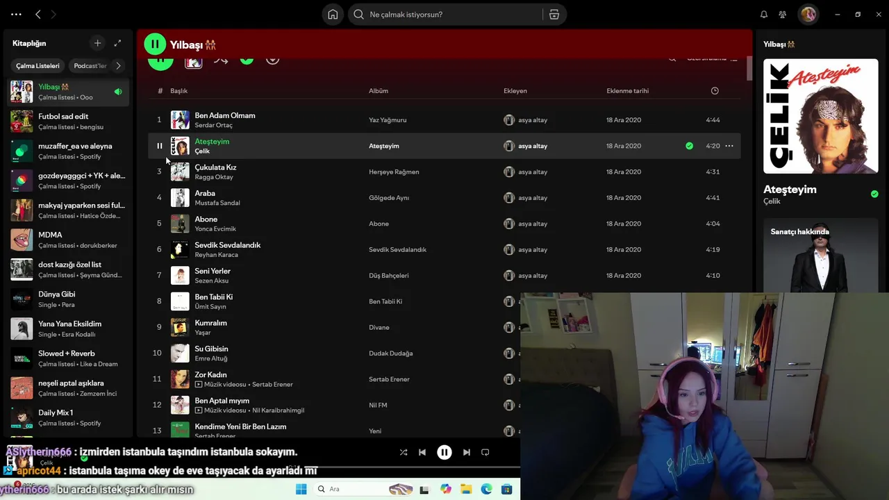Viewport: 889px width, 500px height.
Task: Sort by the duration clock icon
Action: (715, 91)
